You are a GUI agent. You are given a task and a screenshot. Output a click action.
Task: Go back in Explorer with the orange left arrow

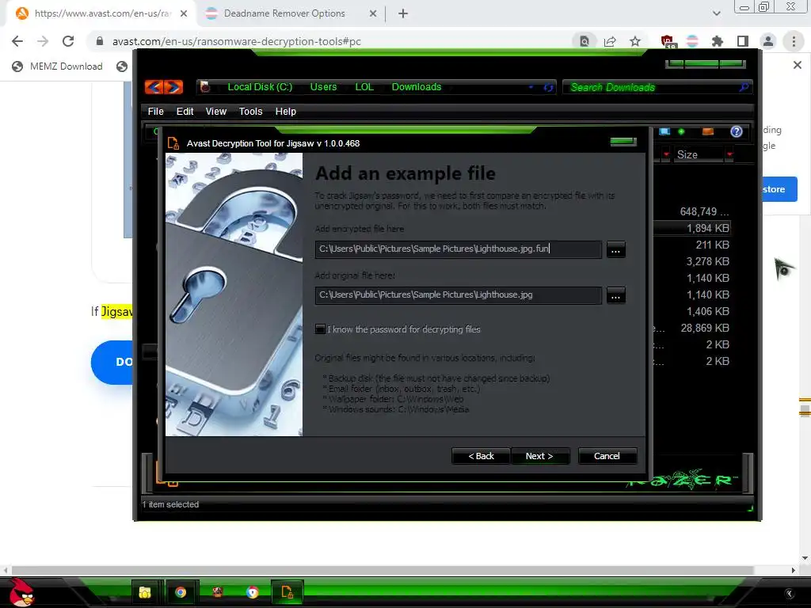click(x=154, y=87)
